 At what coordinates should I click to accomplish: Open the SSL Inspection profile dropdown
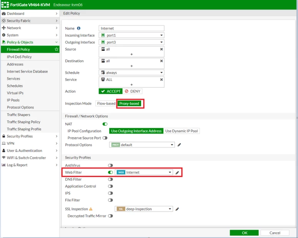pos(144,209)
